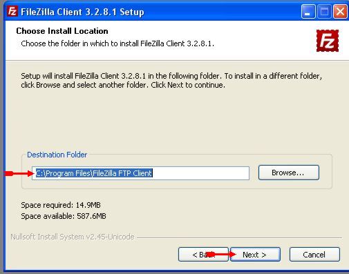Click the Next > button
Viewport: 349px width, 274px height.
pos(255,255)
